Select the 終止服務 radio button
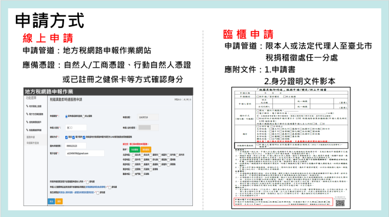The image size is (389, 217). pyautogui.click(x=84, y=116)
